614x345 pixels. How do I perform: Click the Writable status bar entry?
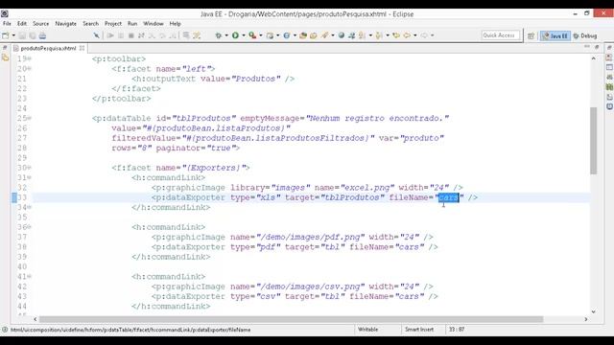click(368, 330)
